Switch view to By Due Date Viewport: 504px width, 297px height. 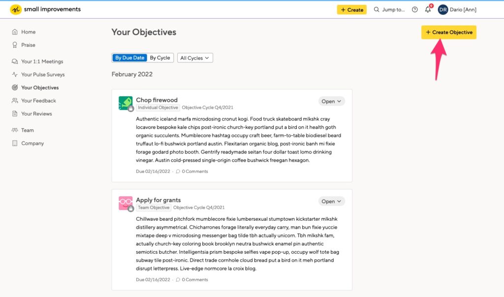pos(129,58)
